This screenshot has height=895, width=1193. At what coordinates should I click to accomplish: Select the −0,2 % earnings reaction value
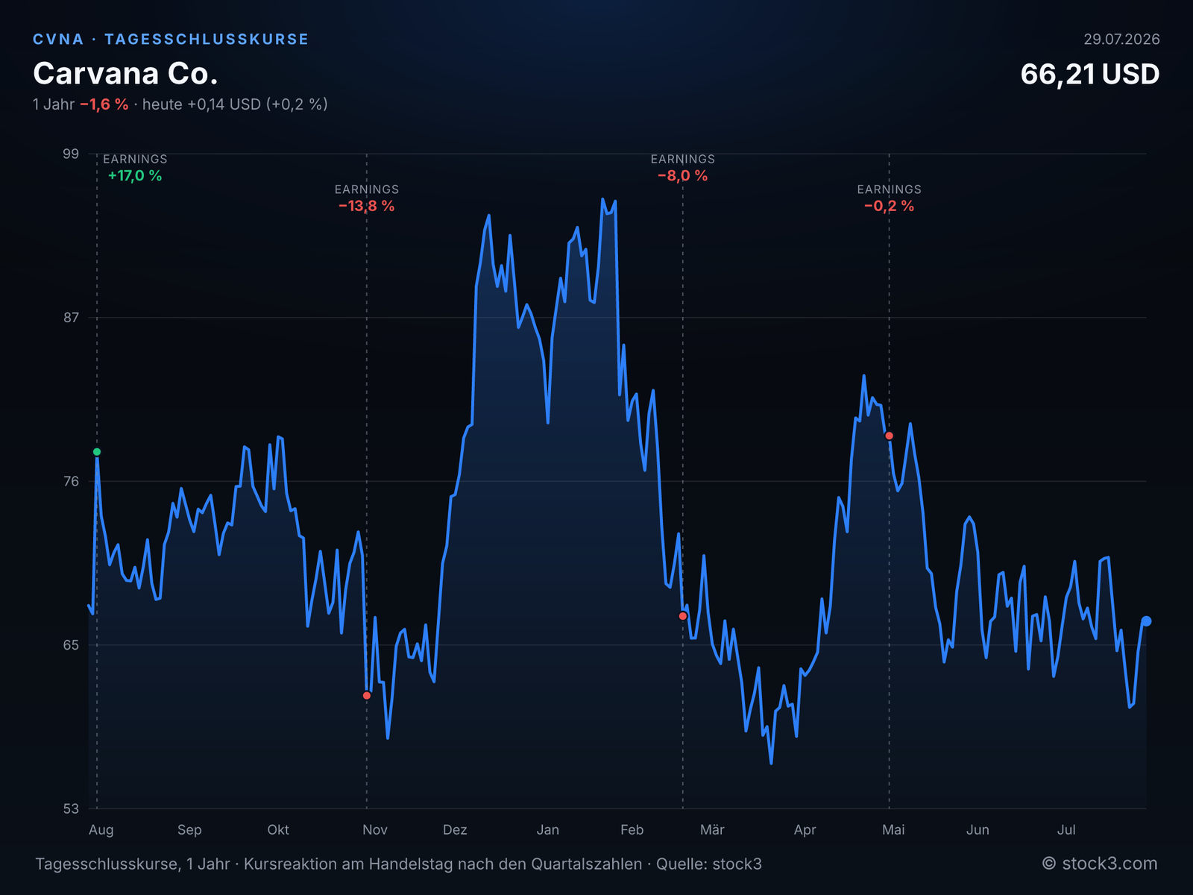point(889,207)
